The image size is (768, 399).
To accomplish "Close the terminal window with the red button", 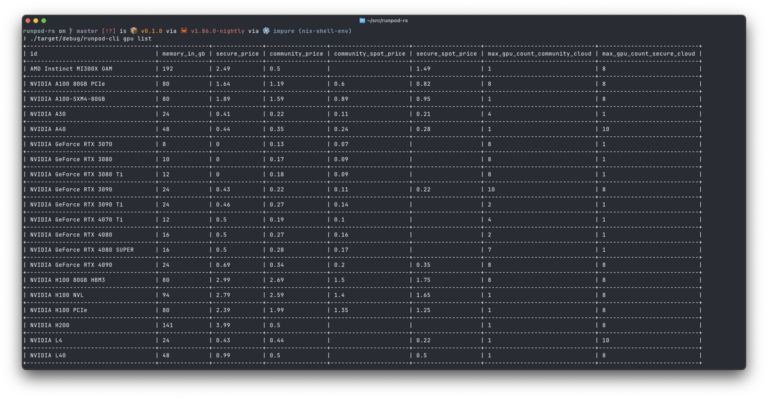I will click(x=28, y=20).
